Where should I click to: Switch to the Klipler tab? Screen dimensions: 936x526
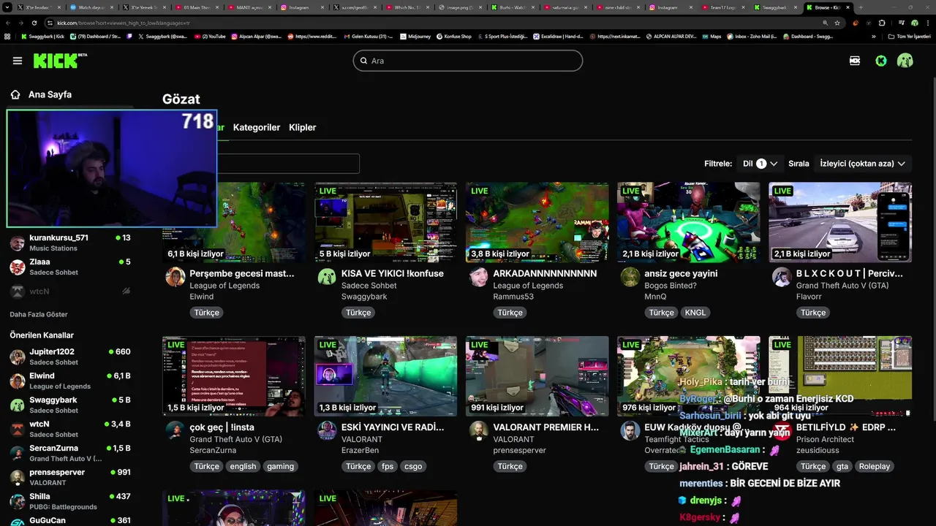303,127
